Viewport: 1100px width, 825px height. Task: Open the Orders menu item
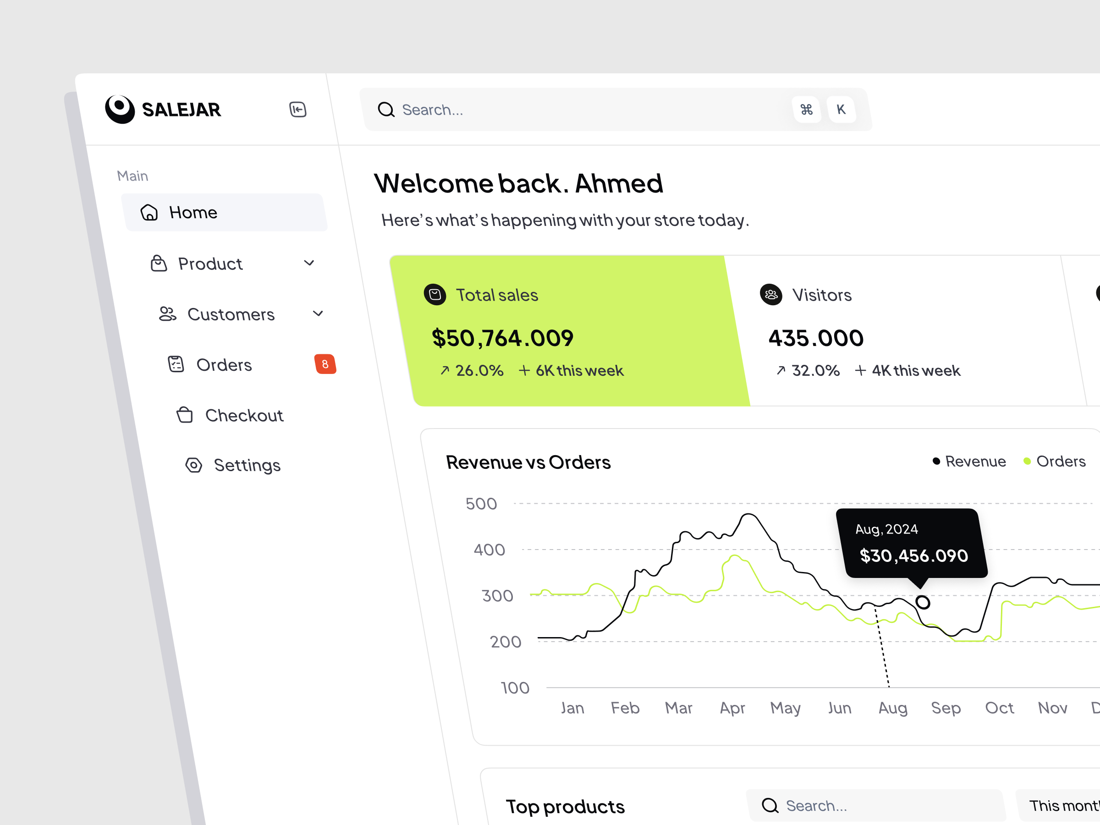251,364
